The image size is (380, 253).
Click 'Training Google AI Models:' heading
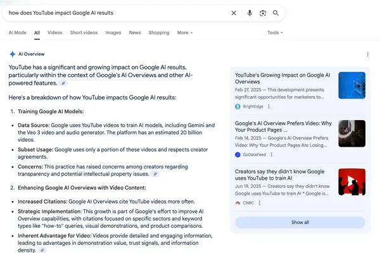51,111
